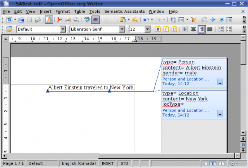Open the Table size dropdown arrow

(187, 20)
